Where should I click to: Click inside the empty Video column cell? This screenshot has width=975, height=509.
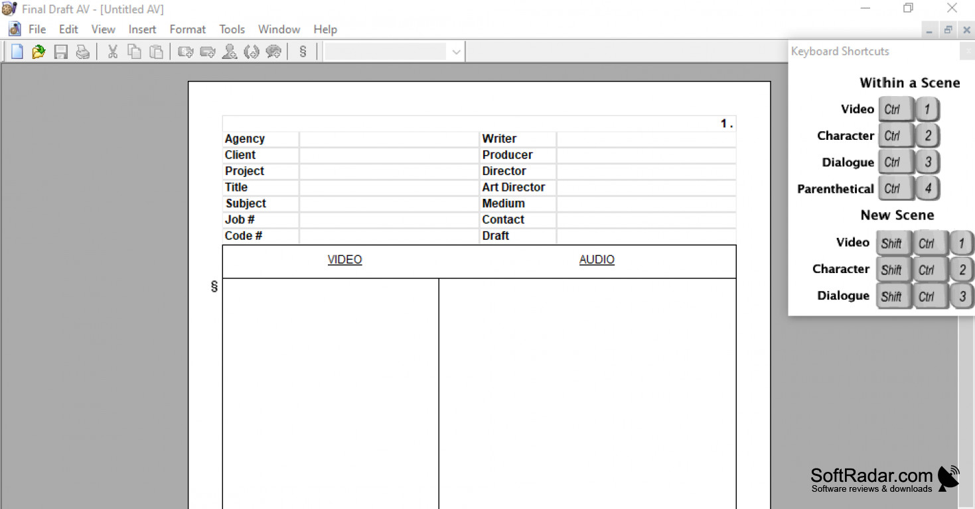(x=331, y=394)
